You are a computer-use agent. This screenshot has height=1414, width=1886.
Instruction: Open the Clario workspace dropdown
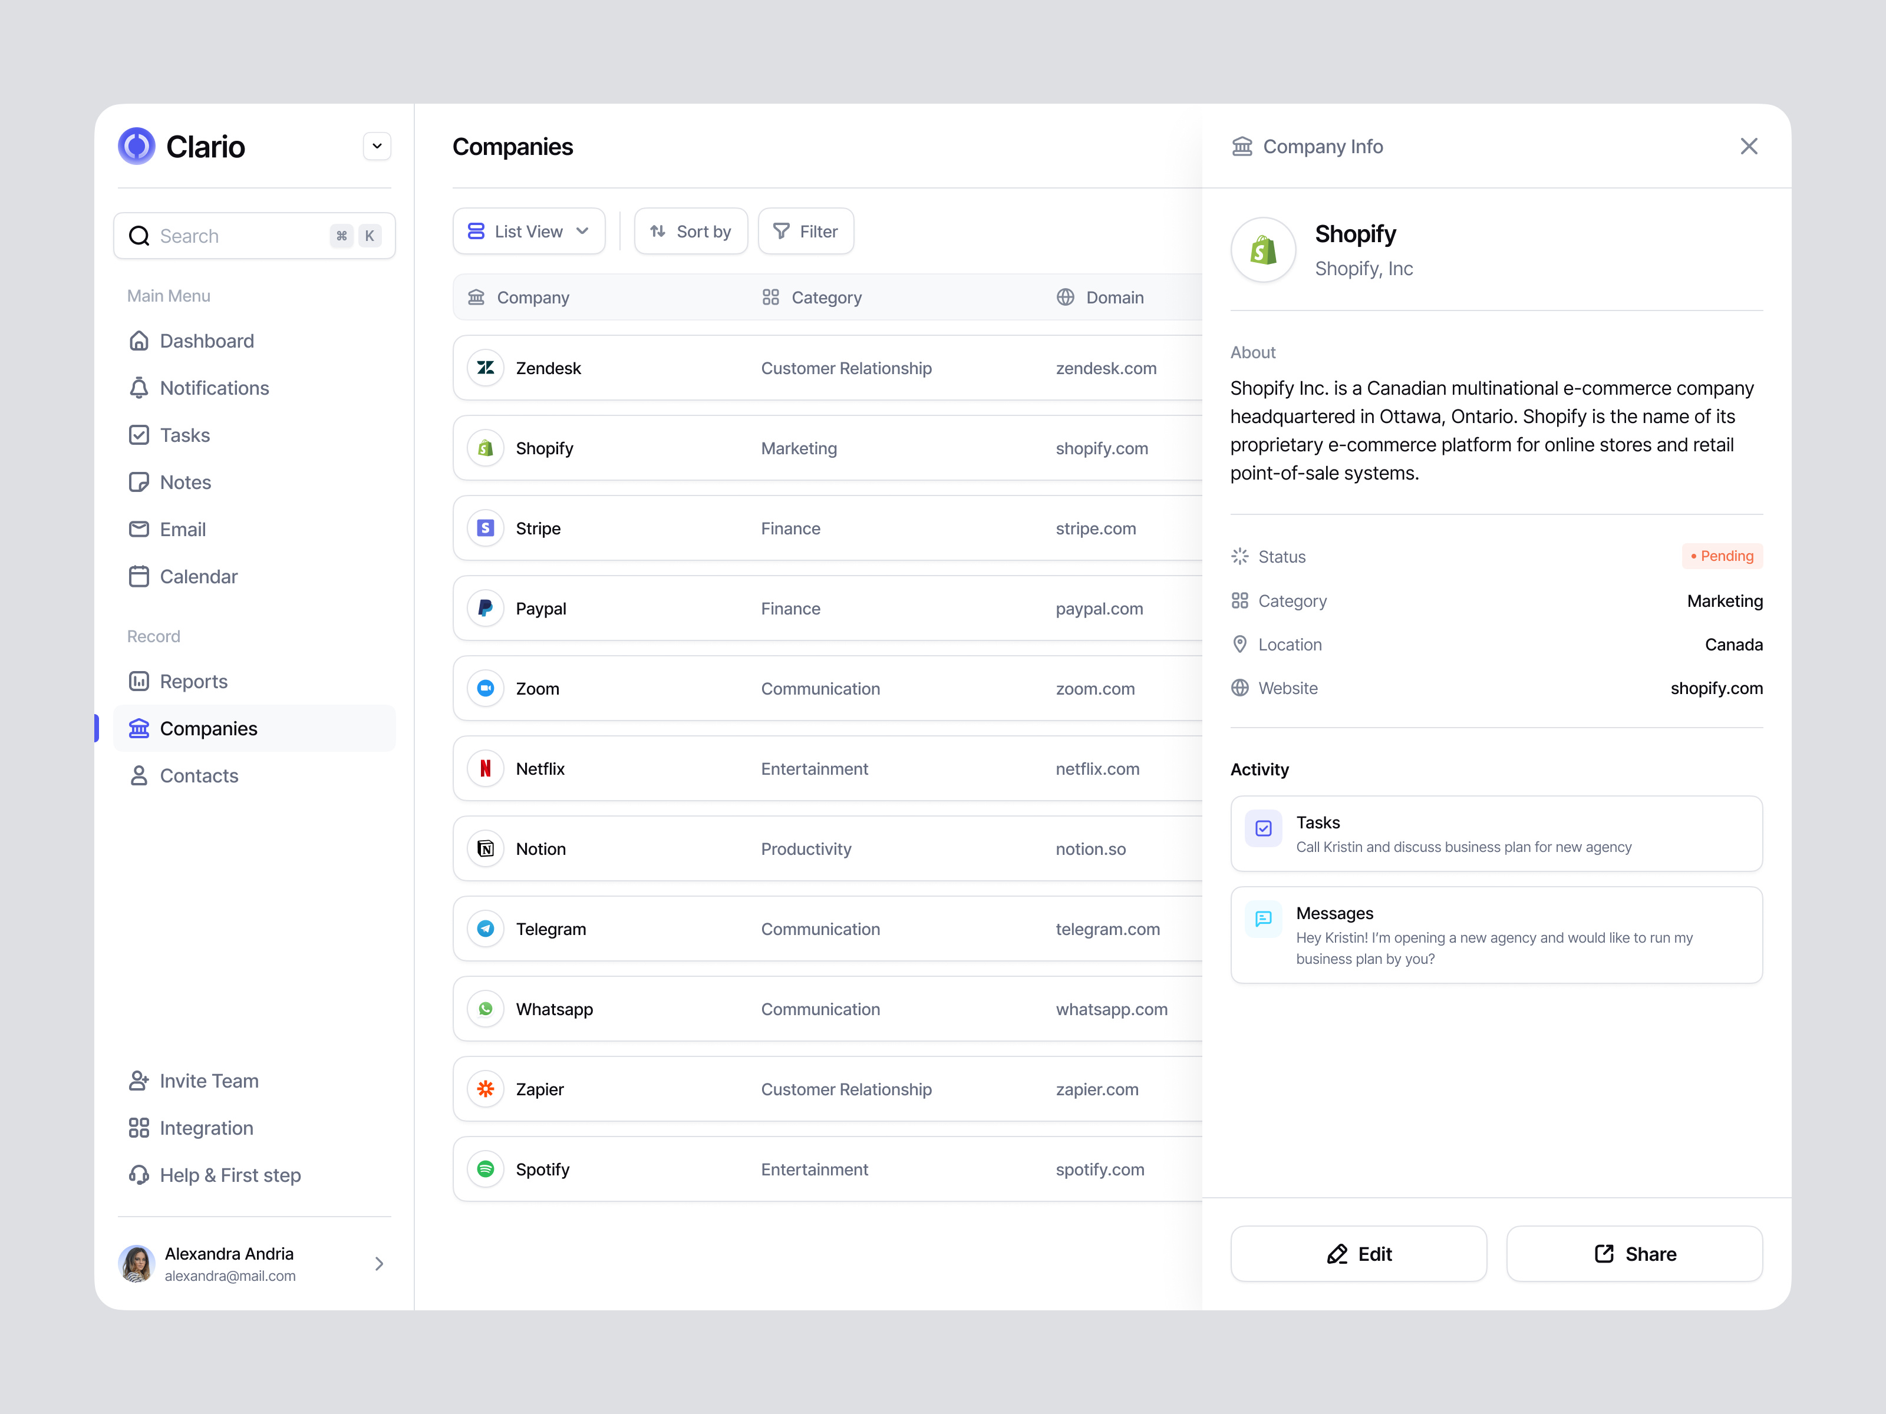377,147
